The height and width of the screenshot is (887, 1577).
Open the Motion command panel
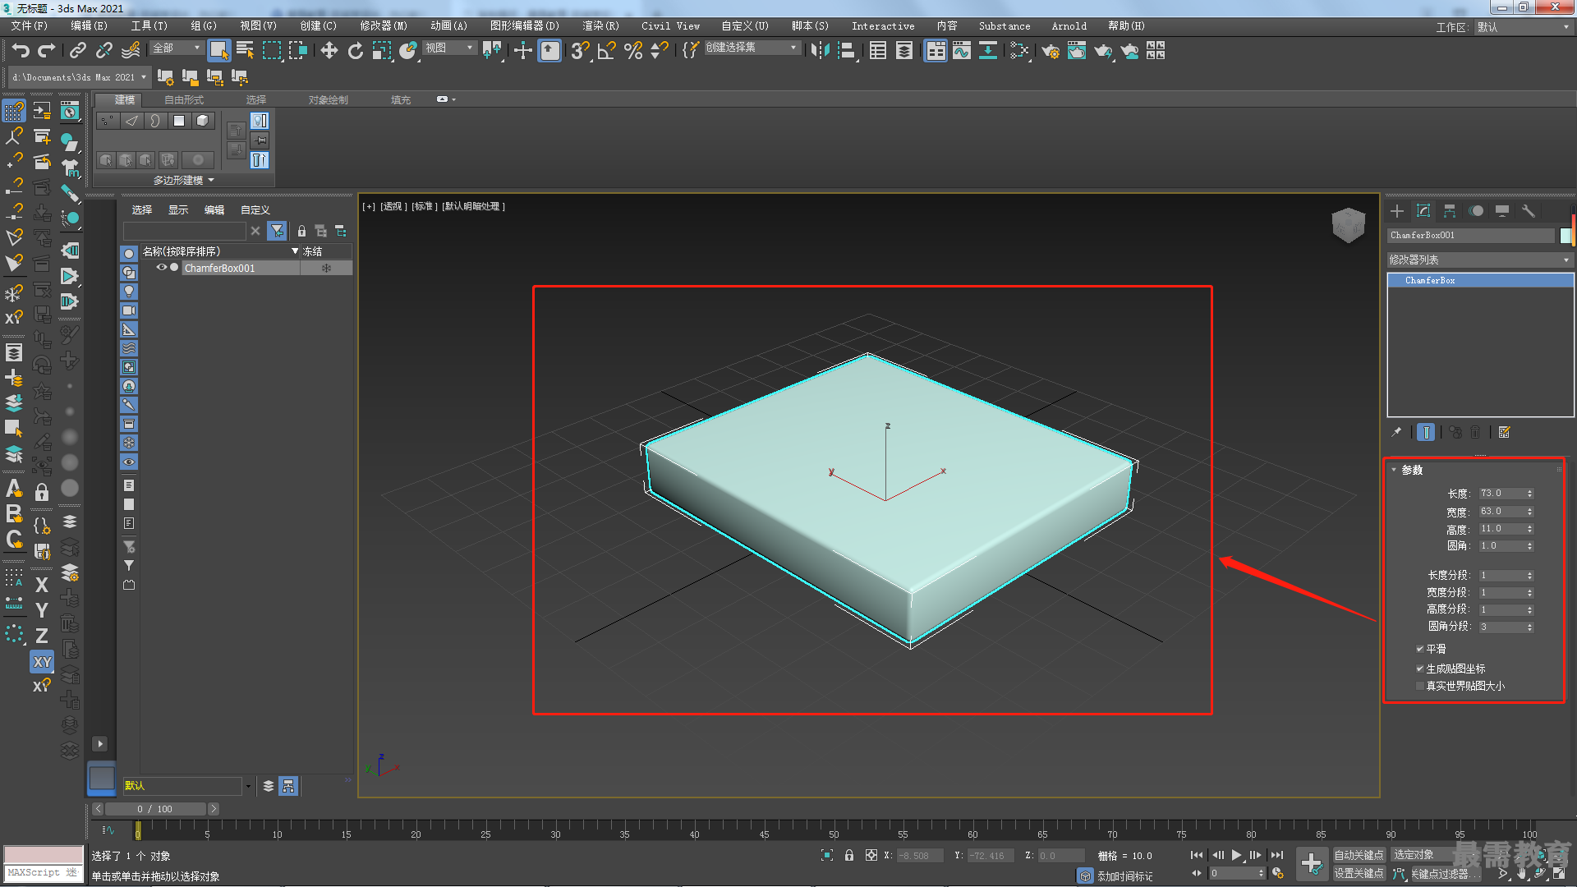1476,211
